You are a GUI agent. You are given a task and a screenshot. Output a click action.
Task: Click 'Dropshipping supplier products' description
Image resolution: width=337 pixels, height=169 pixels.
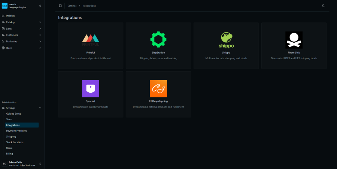coord(91,107)
